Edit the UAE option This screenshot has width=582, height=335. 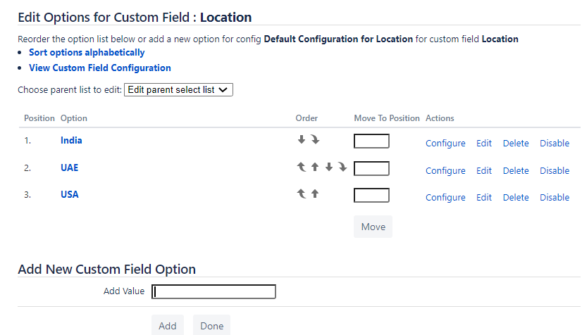click(x=484, y=170)
